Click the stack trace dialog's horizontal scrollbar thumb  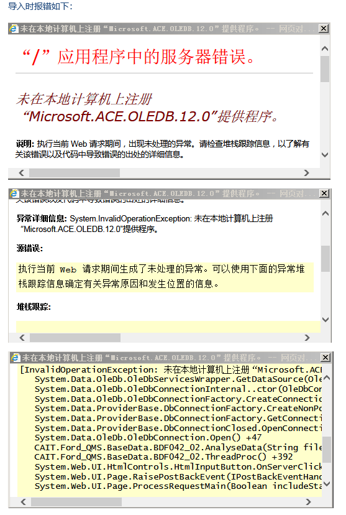(x=76, y=501)
